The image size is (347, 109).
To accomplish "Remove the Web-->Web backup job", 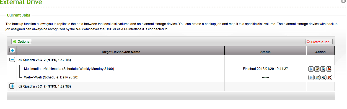I will point(329,78).
